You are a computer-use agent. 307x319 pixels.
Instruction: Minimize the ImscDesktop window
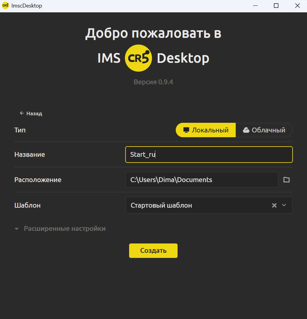(x=255, y=6)
